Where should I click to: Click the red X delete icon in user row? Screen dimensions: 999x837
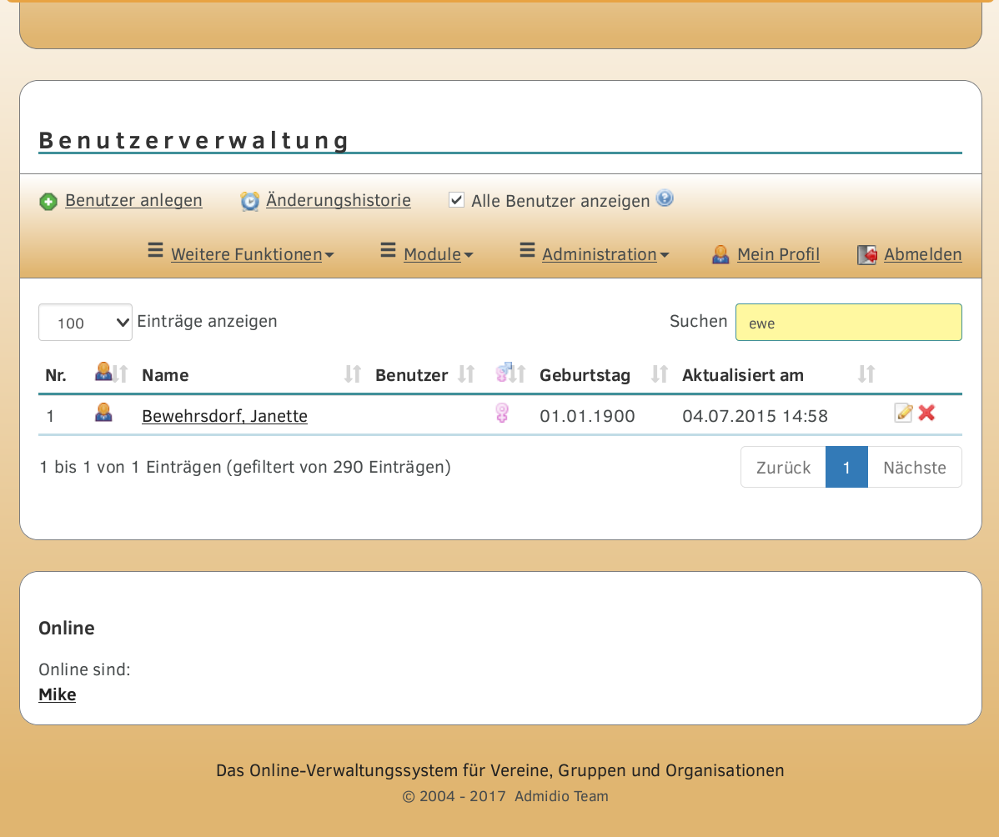pyautogui.click(x=926, y=413)
